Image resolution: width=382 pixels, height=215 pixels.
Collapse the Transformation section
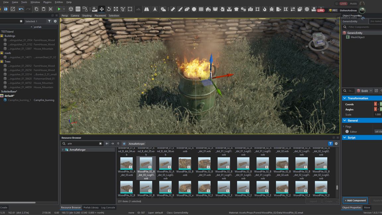pos(345,98)
